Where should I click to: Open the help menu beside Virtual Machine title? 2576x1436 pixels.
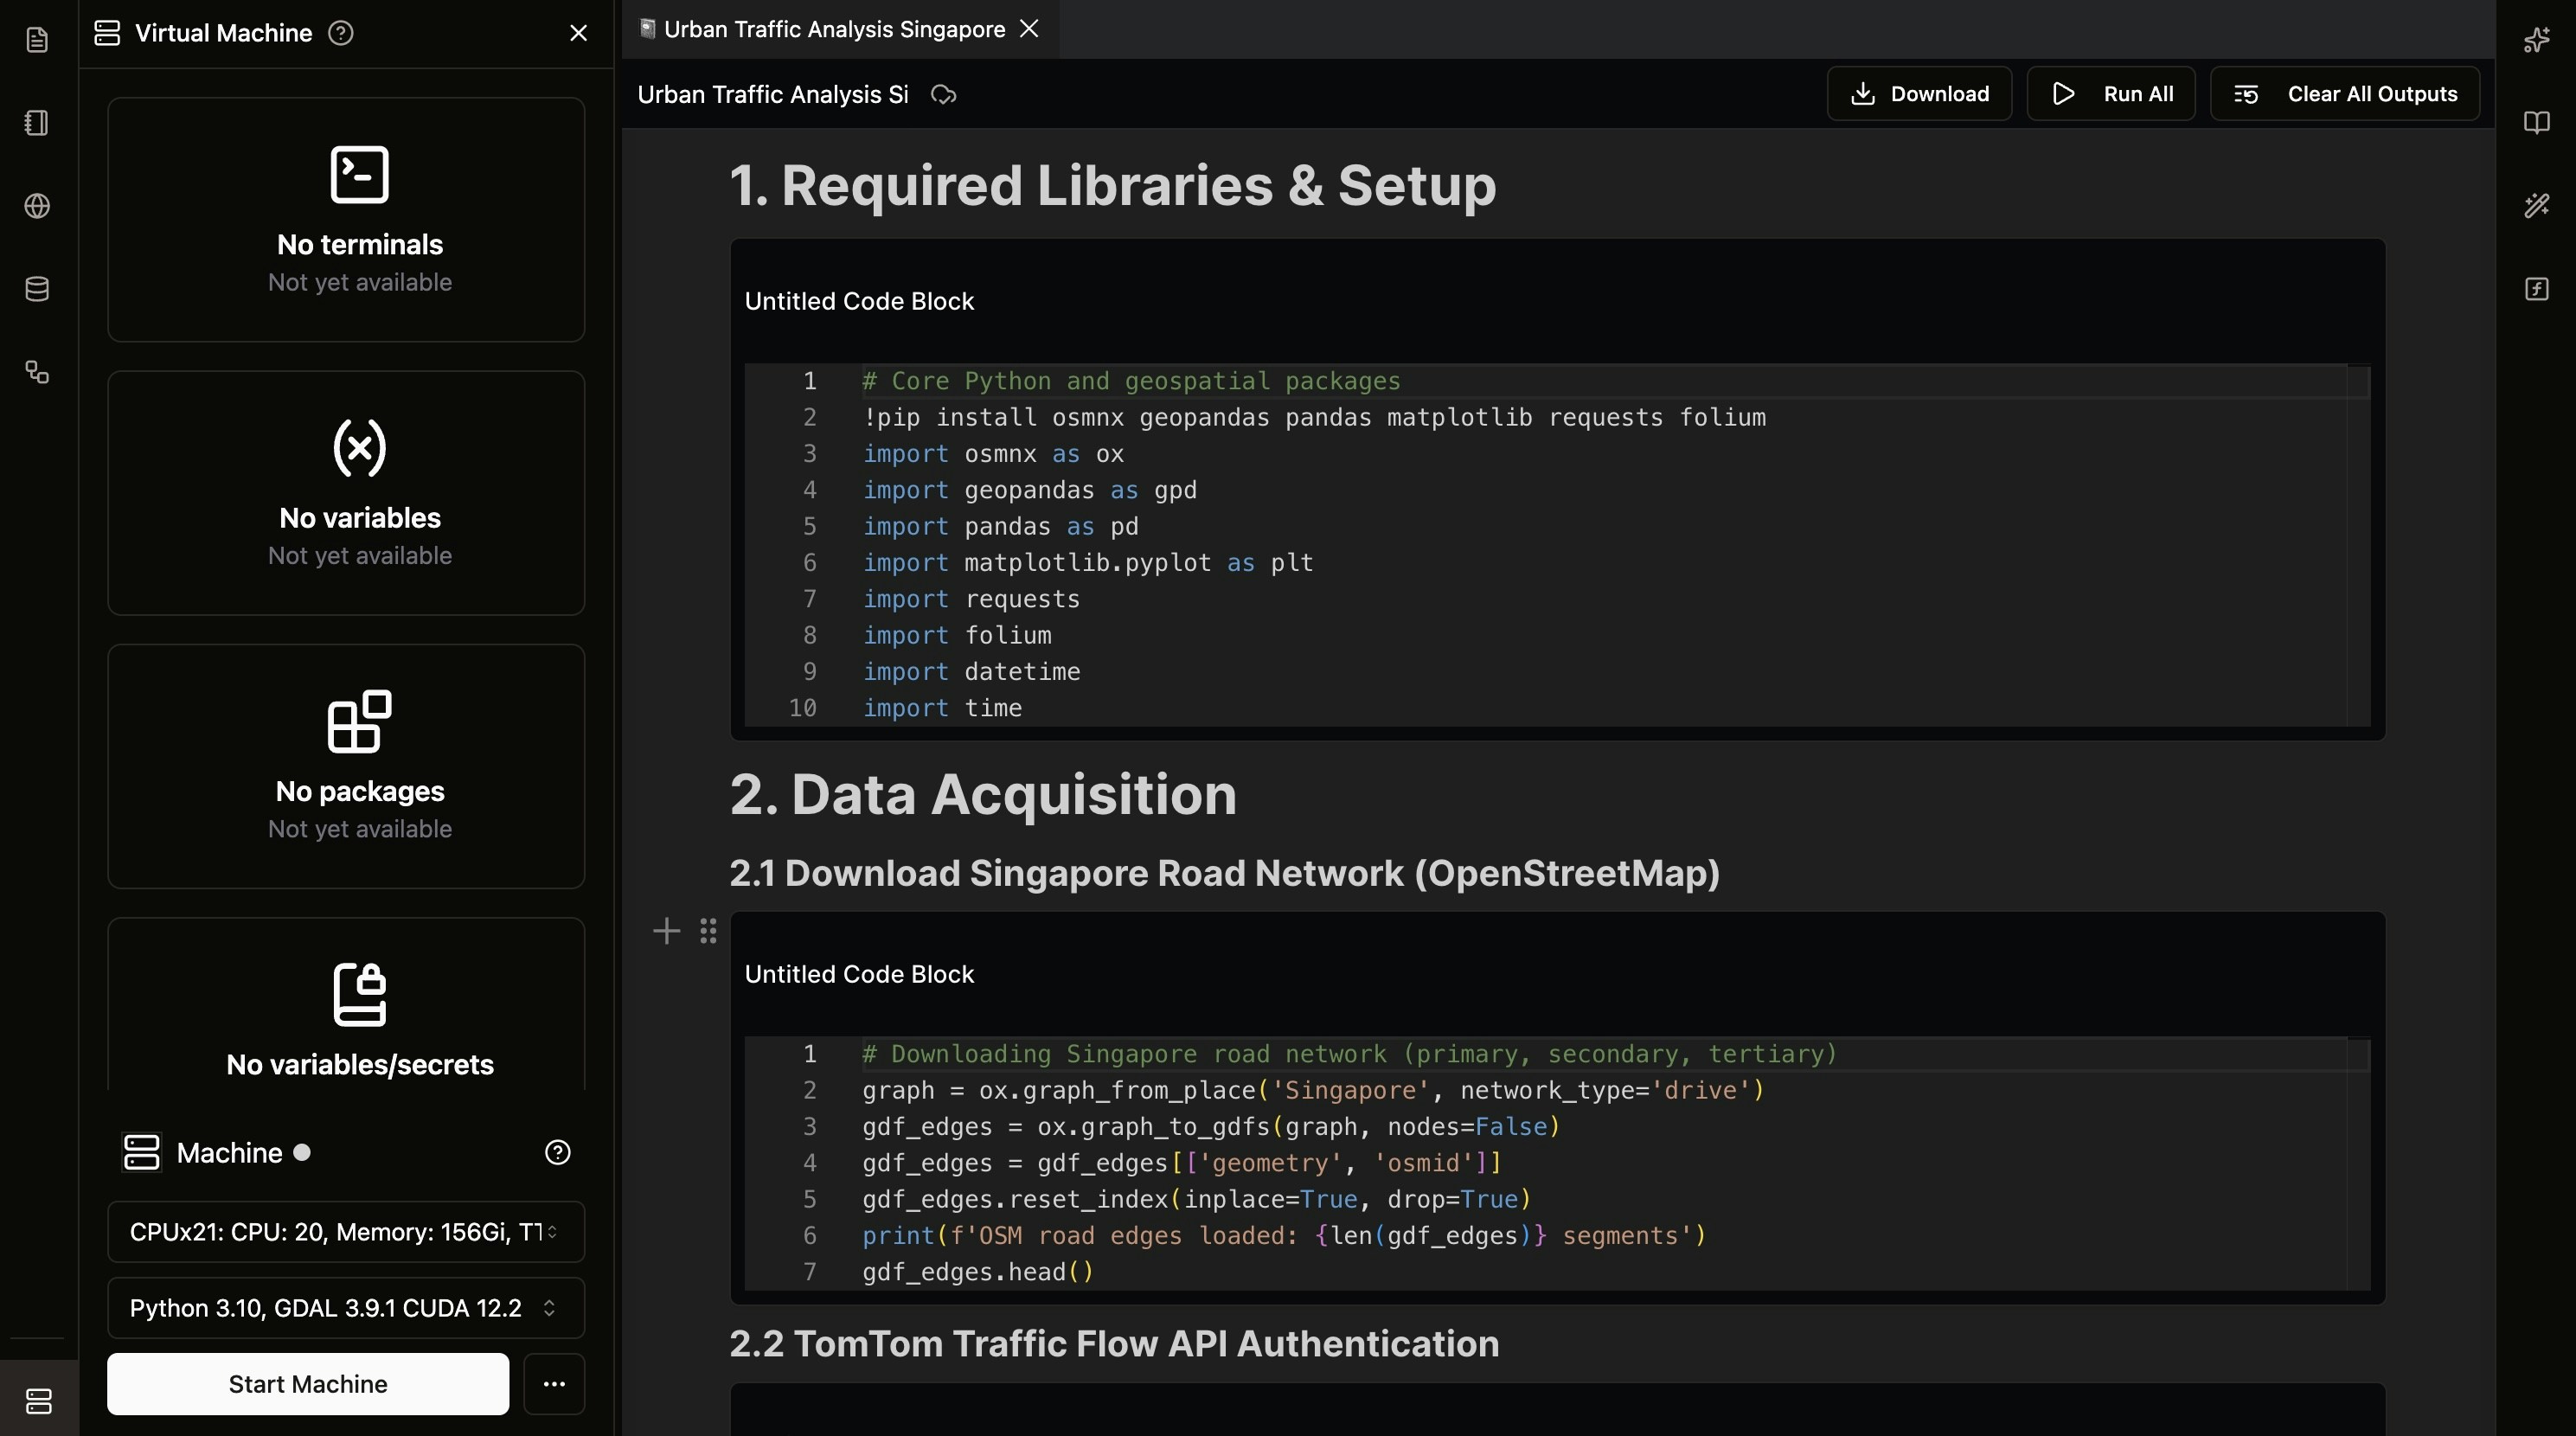pos(341,32)
